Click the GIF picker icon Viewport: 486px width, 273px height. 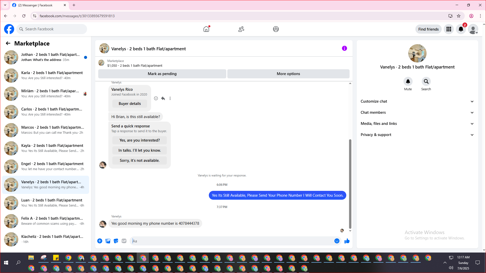tap(124, 241)
